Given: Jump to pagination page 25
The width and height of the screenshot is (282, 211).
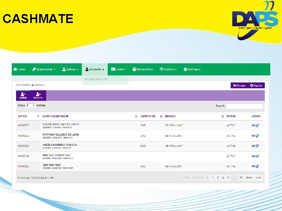Looking at the screenshot, I should pos(241,178).
